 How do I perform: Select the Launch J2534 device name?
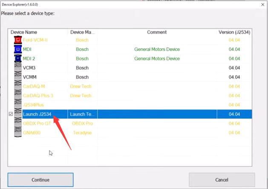(x=37, y=114)
